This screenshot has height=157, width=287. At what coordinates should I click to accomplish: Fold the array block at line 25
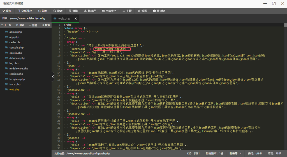pos(62,117)
